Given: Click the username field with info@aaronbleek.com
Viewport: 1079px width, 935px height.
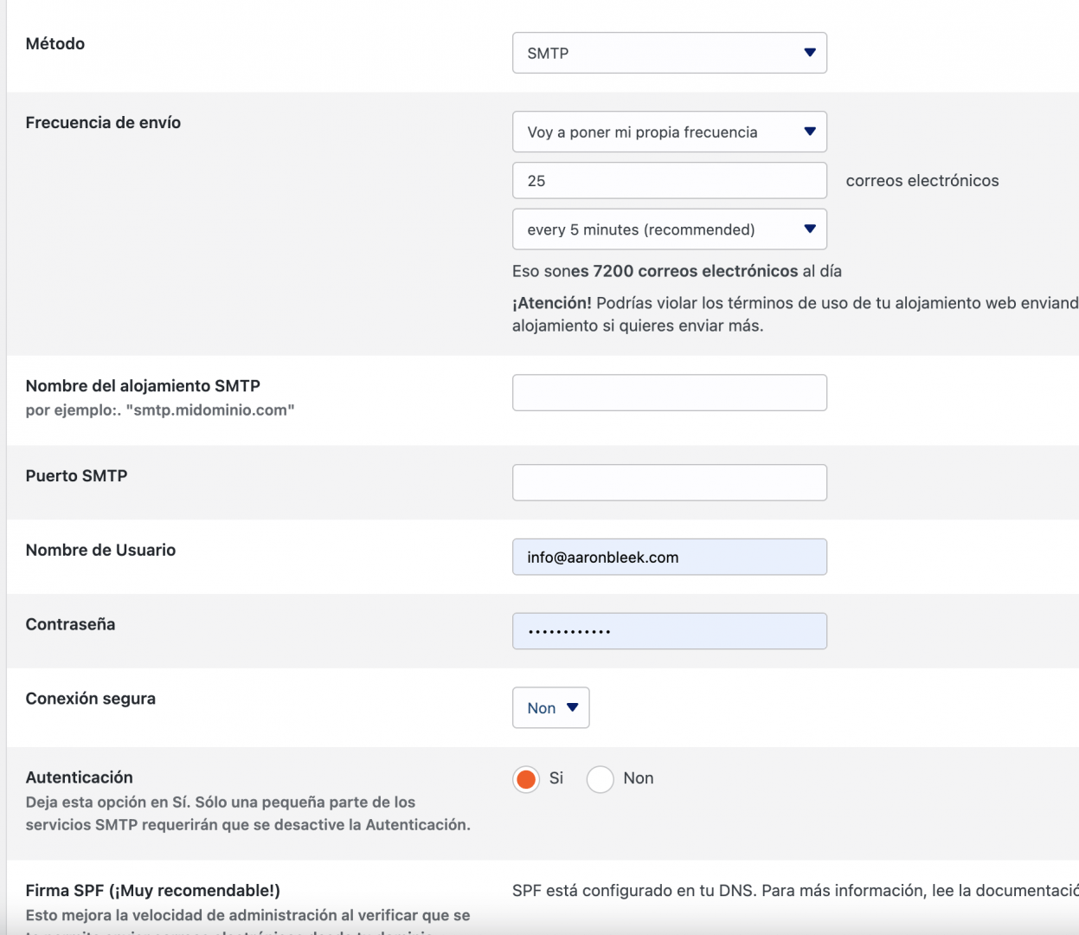Looking at the screenshot, I should pos(670,558).
